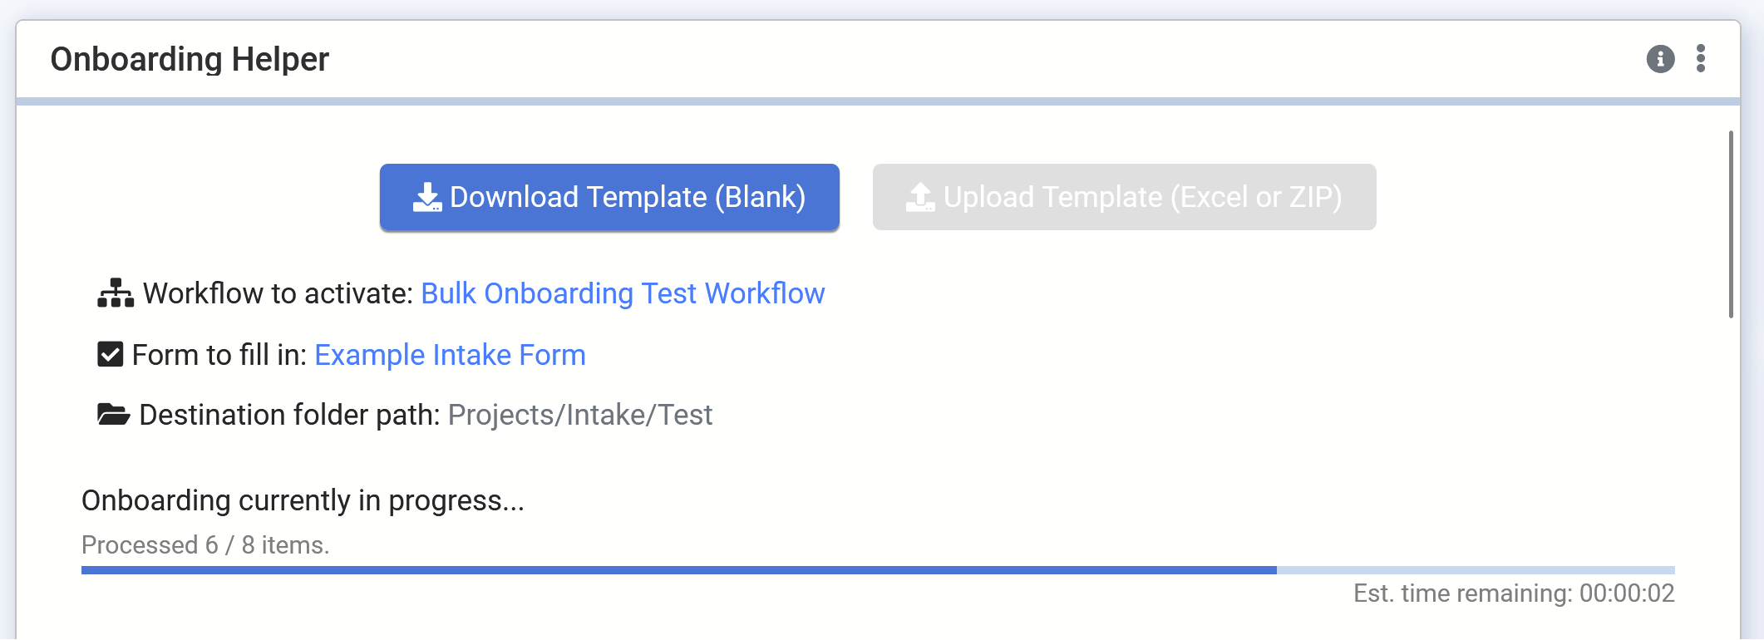
Task: Open the Example Intake Form link
Action: coord(450,355)
